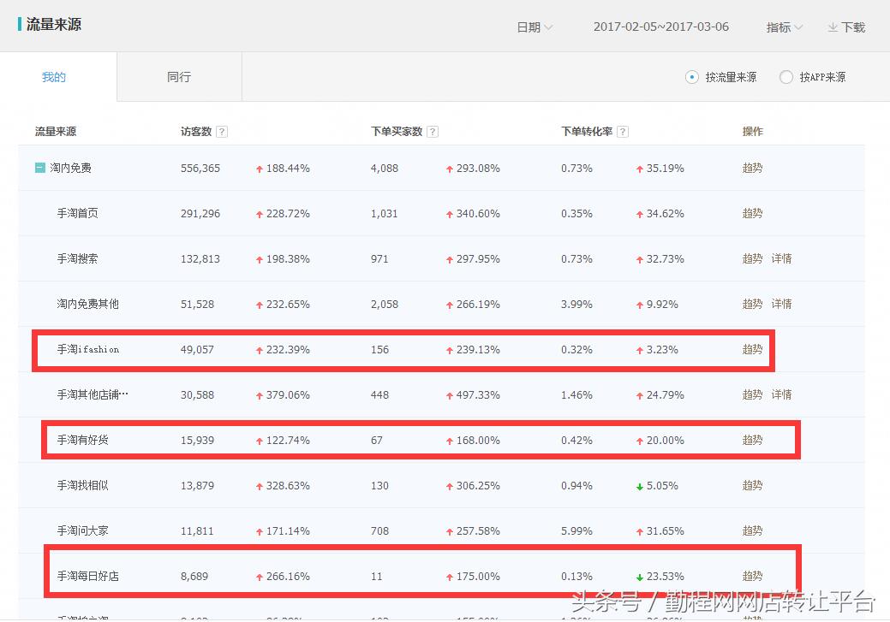The image size is (890, 622).
Task: Switch to the 同行 tab
Action: 179,77
